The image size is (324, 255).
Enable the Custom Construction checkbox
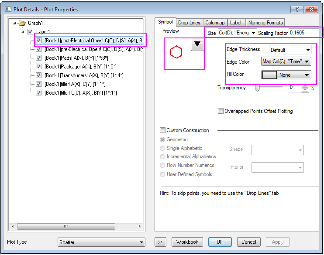(163, 130)
